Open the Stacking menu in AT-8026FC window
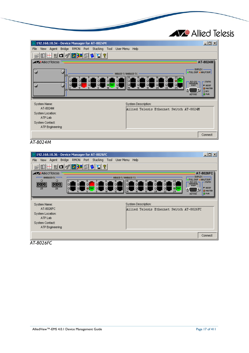 98,160
